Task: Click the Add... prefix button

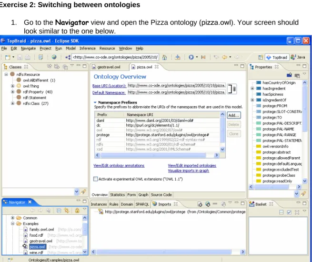Action: pyautogui.click(x=233, y=115)
